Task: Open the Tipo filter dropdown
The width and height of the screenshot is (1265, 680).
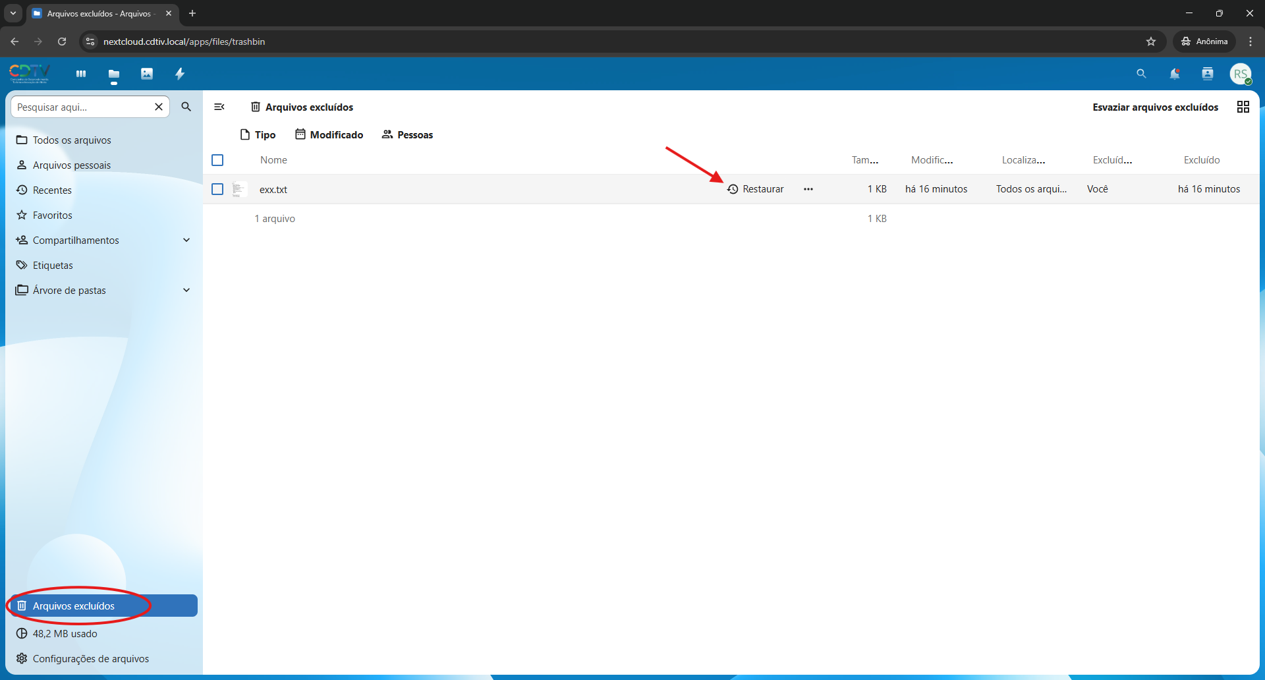Action: [x=258, y=134]
